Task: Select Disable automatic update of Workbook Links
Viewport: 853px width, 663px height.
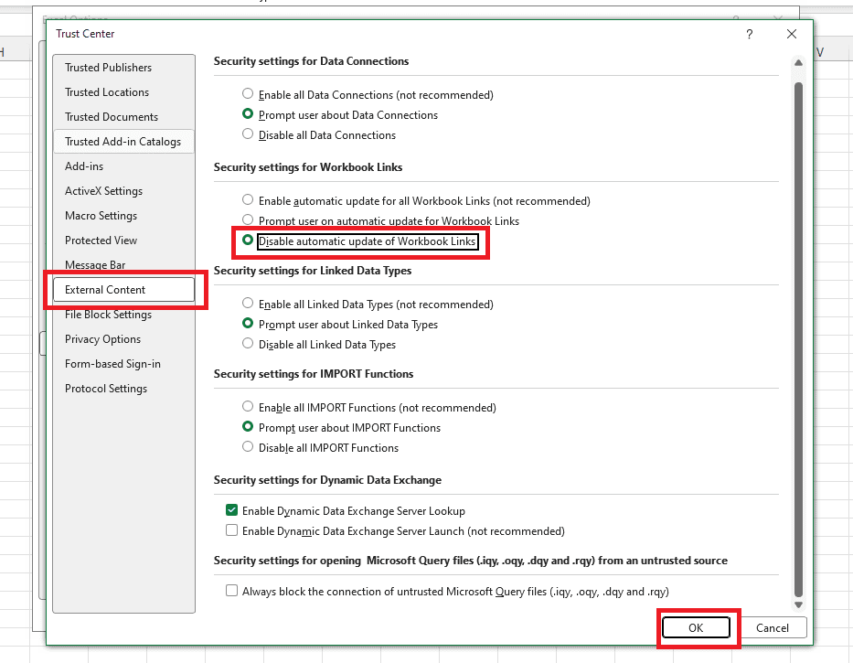Action: tap(248, 240)
